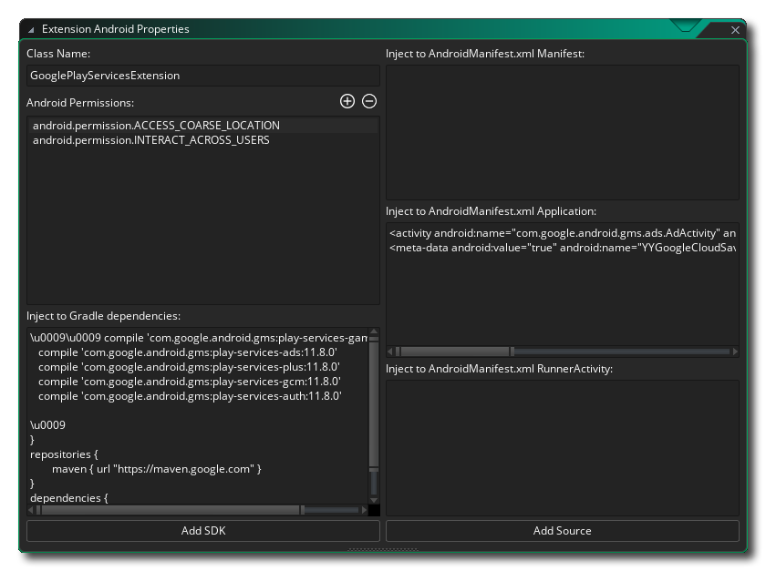Close the Extension Android Properties window
The image size is (766, 571).
click(x=735, y=30)
